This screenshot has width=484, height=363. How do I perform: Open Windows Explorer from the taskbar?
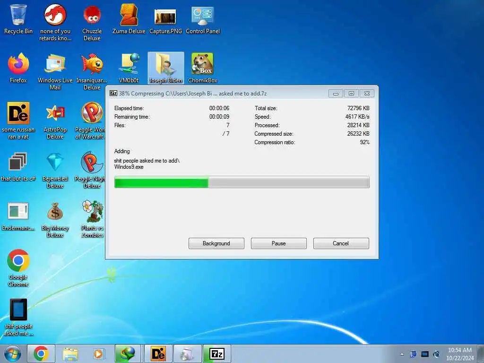70,354
